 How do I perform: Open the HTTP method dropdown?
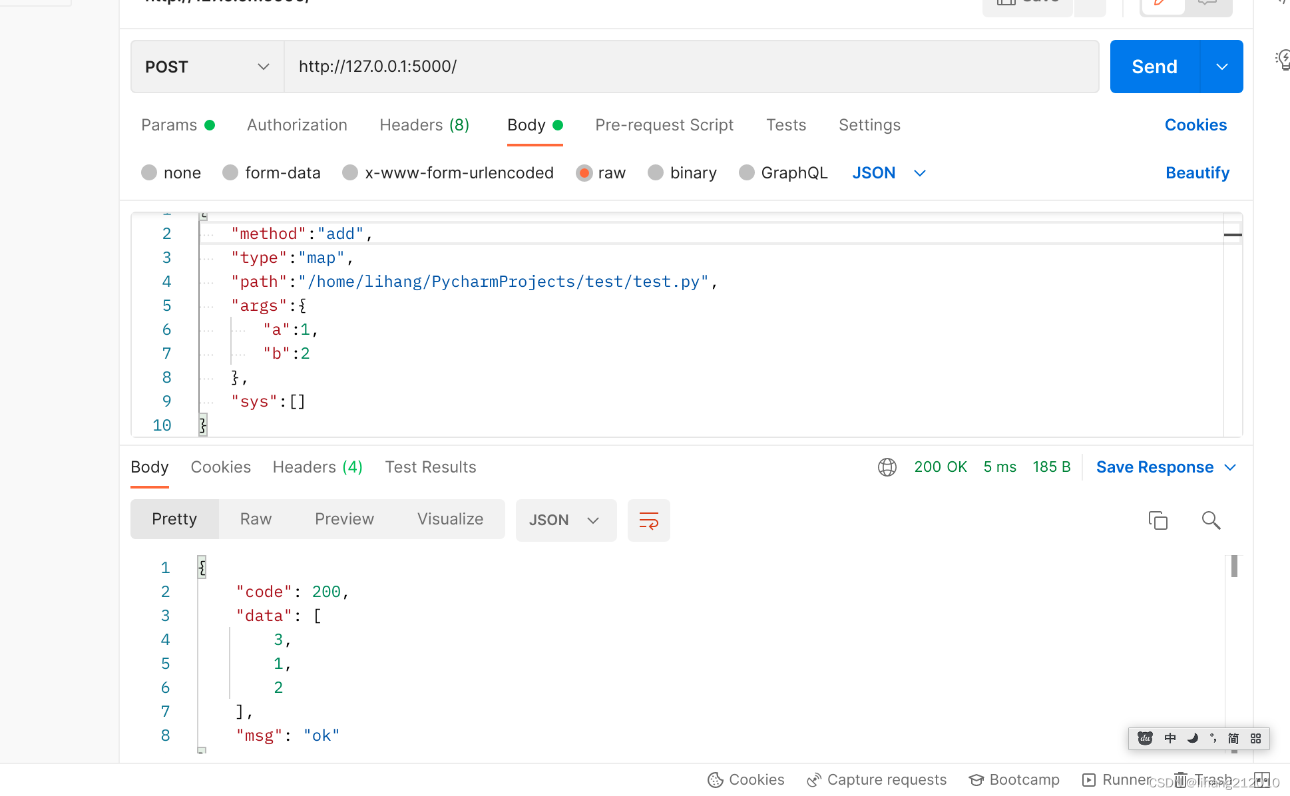206,65
